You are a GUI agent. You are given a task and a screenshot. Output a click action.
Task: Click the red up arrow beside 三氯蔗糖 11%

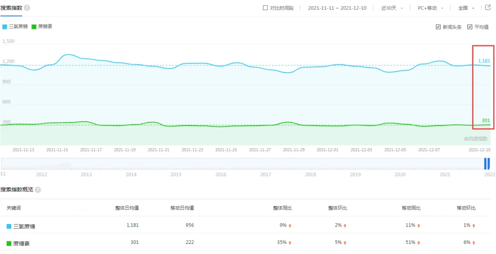[418, 226]
